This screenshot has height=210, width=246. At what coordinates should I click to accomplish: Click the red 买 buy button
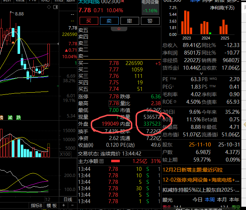coord(89,21)
